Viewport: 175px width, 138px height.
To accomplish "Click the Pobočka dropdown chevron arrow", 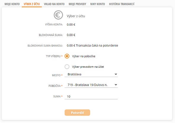I will (x=116, y=85).
